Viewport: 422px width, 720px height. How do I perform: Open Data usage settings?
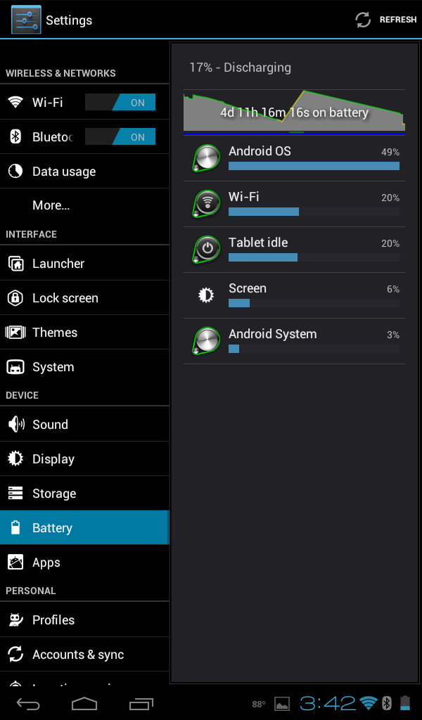click(84, 172)
